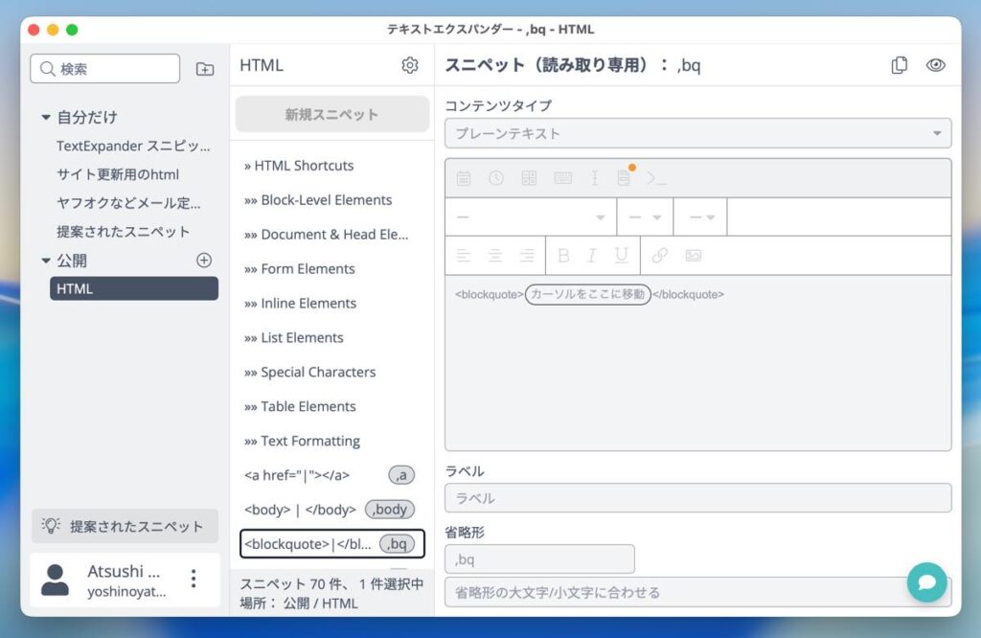Click the ラベル input field
Screen dimensions: 981x638
click(x=697, y=498)
